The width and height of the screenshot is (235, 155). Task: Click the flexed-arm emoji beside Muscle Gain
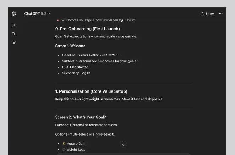(64, 144)
